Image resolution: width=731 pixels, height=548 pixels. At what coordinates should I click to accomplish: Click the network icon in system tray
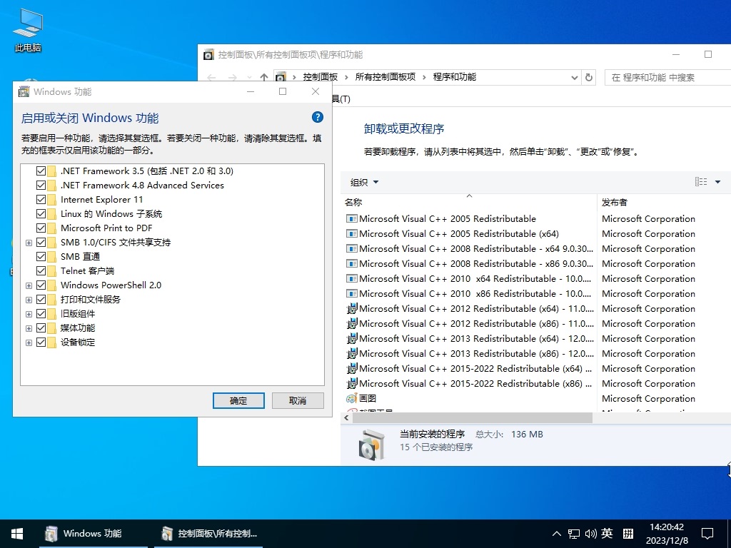pos(573,533)
